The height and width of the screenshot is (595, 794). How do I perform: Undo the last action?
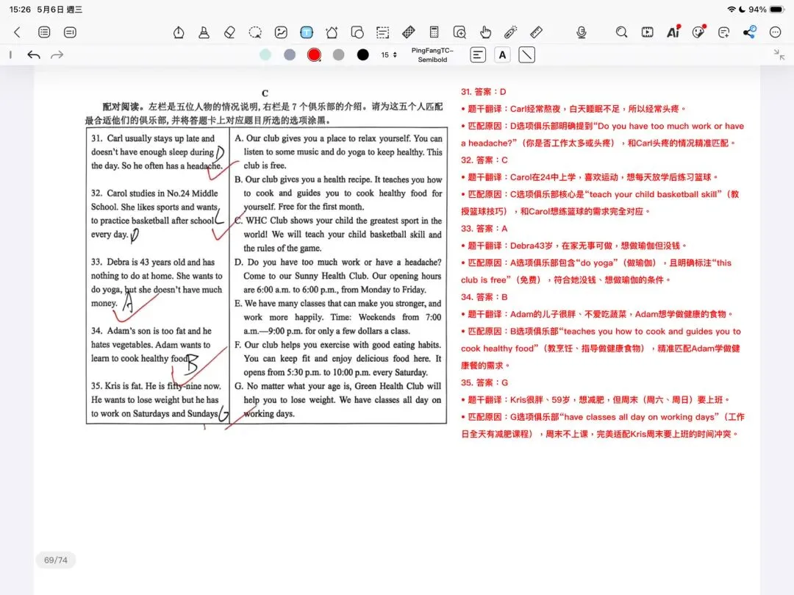tap(33, 54)
